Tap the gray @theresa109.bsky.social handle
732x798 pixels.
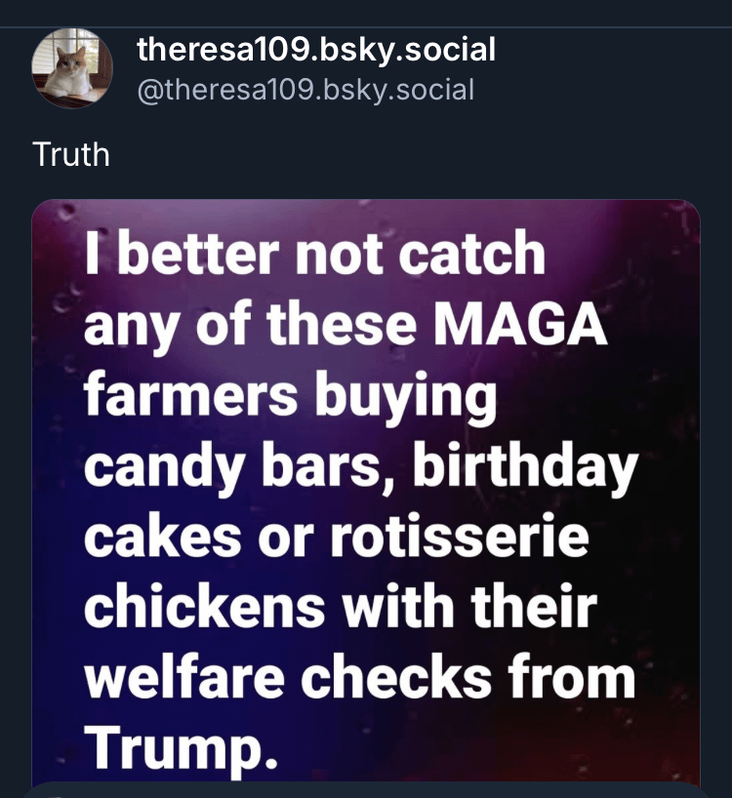click(305, 90)
